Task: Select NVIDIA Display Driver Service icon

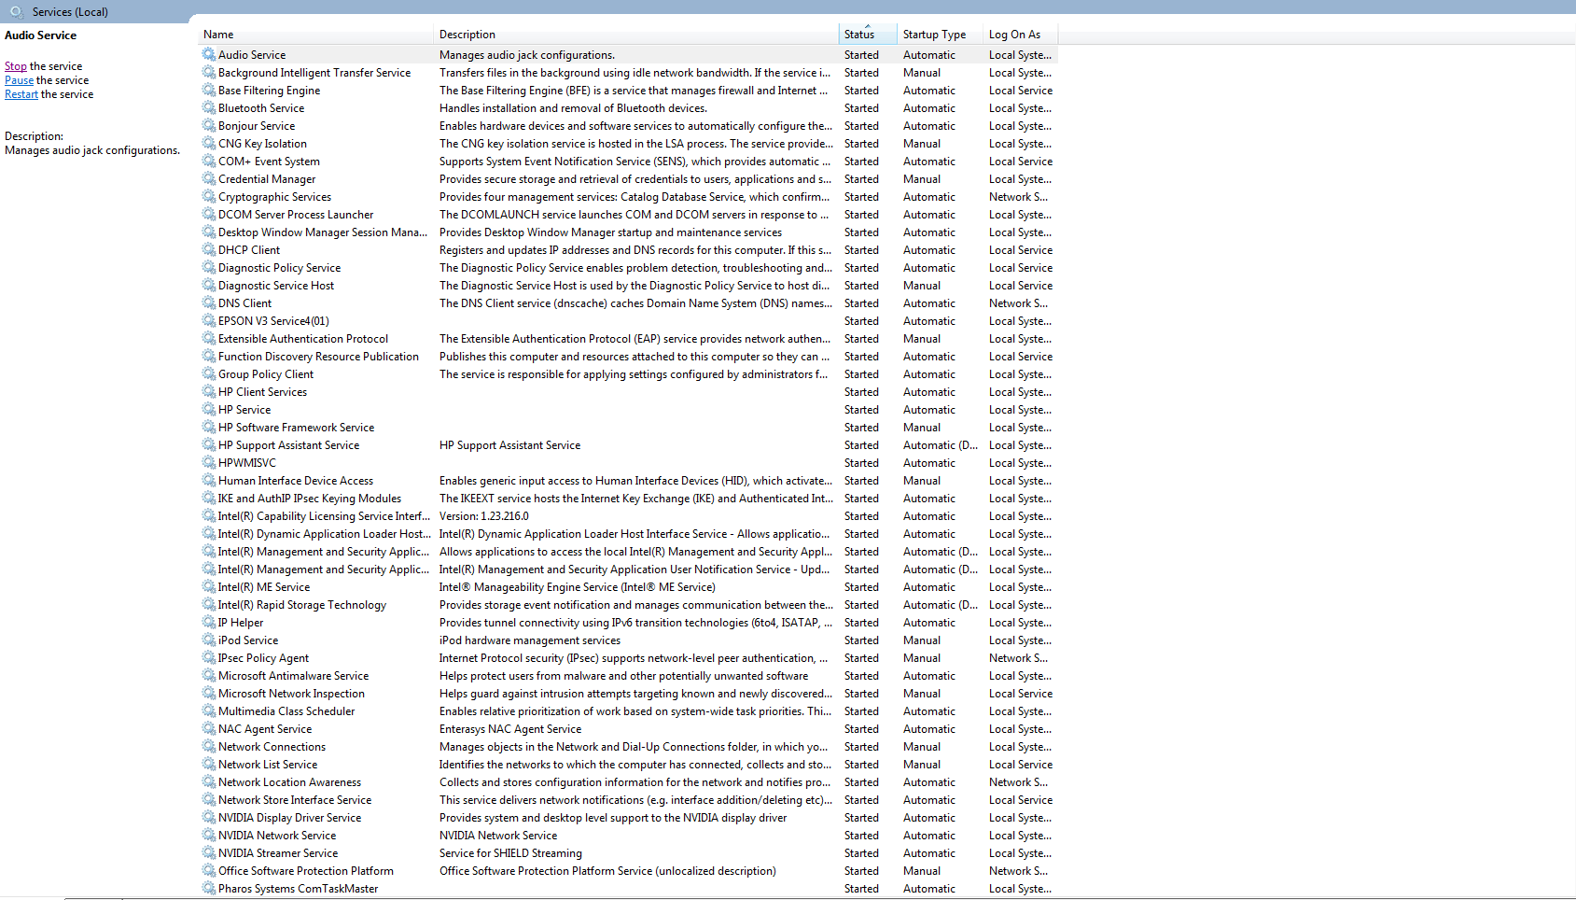Action: 209,818
